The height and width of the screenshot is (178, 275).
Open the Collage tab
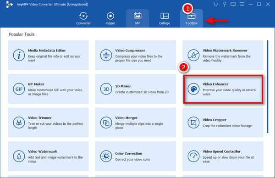[165, 18]
